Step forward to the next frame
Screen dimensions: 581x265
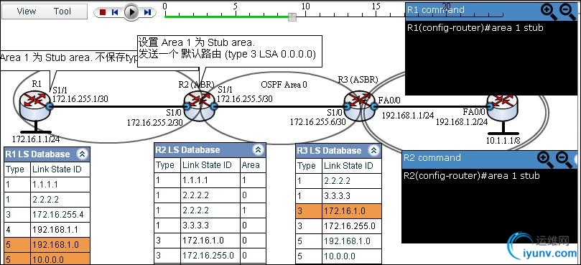pyautogui.click(x=147, y=12)
